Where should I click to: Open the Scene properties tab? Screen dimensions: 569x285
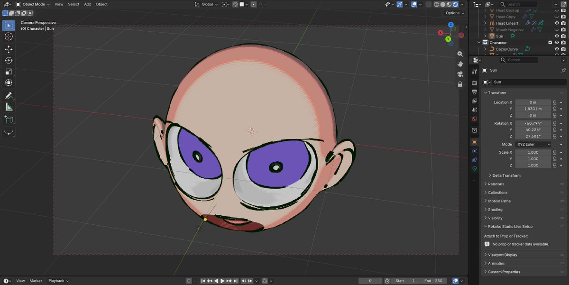click(474, 110)
